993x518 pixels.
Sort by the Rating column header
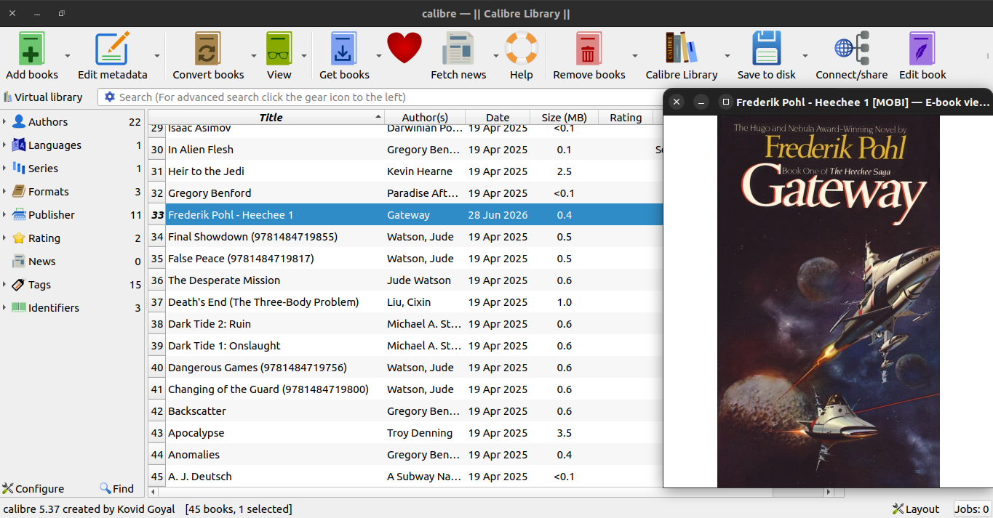click(x=626, y=118)
